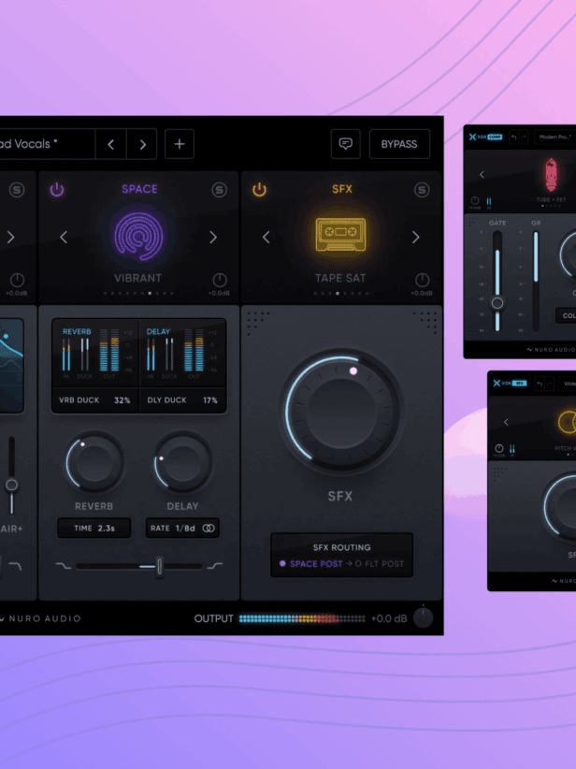Click the large SFX amount knob
This screenshot has height=769, width=576.
341,411
